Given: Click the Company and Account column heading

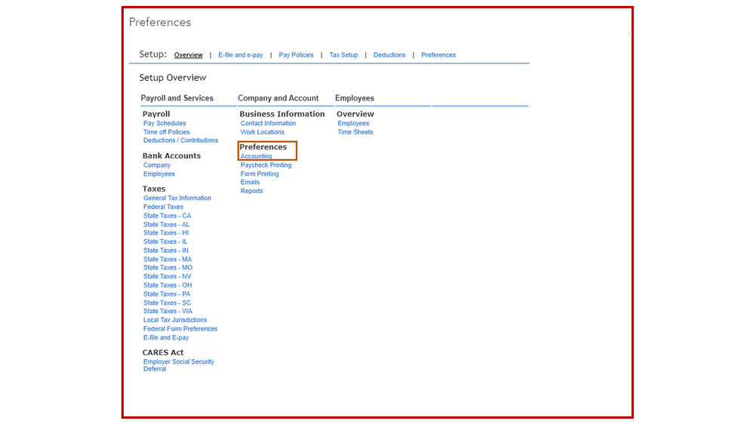Looking at the screenshot, I should (x=278, y=98).
